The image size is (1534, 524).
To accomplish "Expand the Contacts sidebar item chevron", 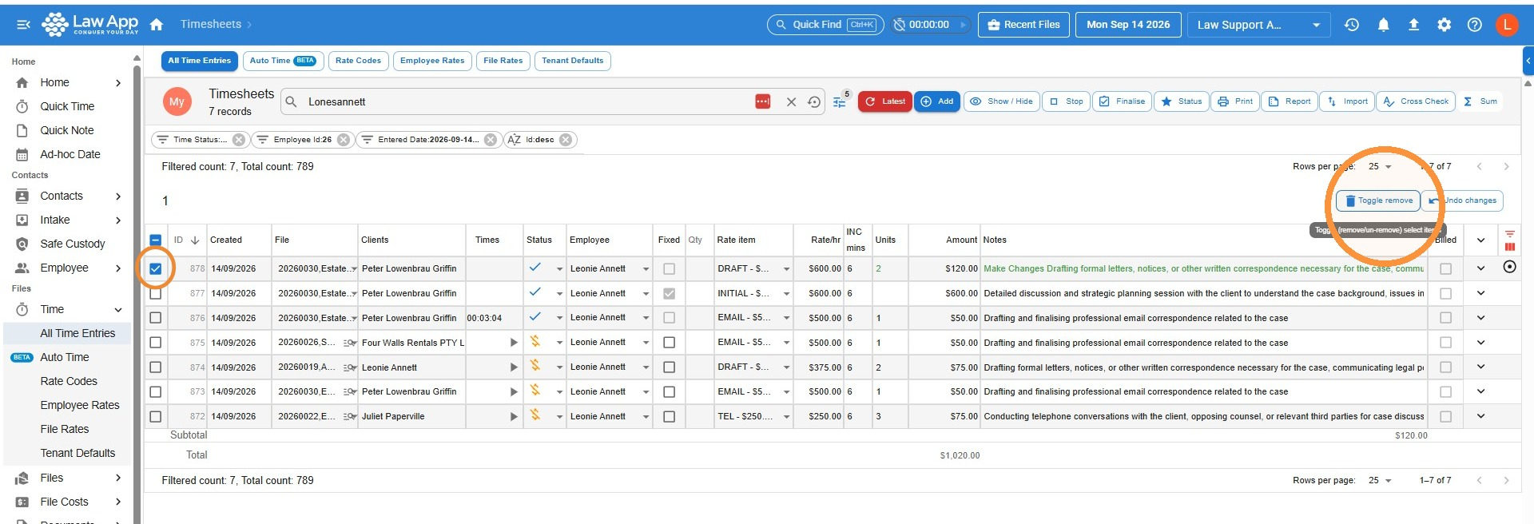I will pyautogui.click(x=118, y=196).
